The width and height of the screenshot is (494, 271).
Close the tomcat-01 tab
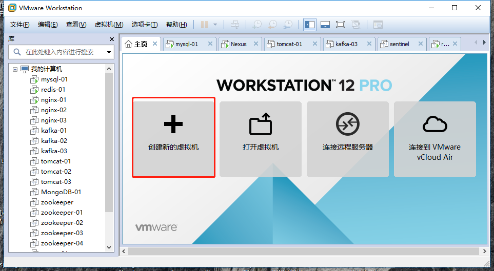(x=315, y=44)
